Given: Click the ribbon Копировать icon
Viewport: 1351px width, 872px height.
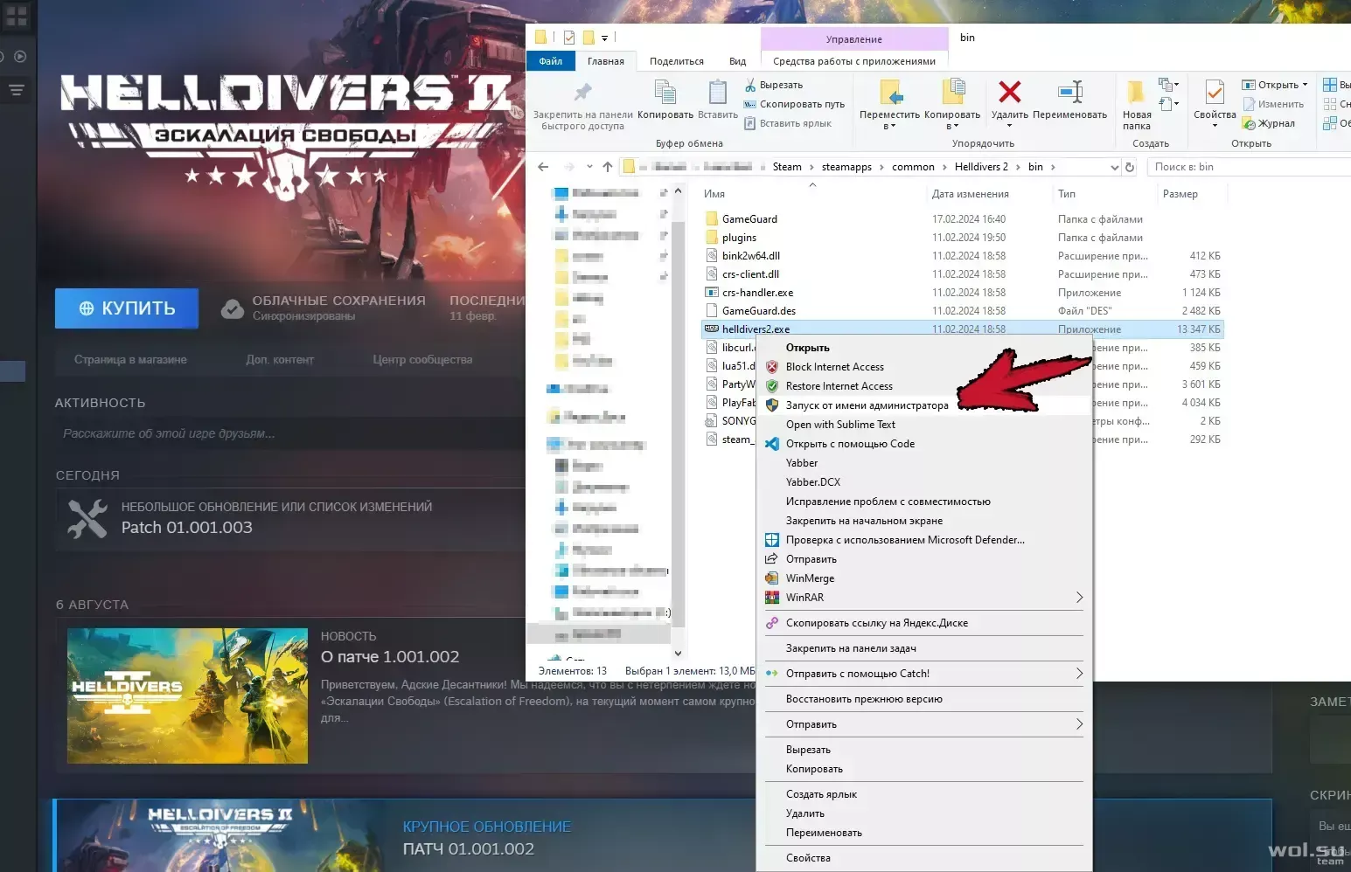Looking at the screenshot, I should tap(665, 92).
